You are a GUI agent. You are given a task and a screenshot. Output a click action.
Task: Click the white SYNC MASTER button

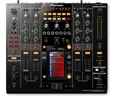click(69, 57)
